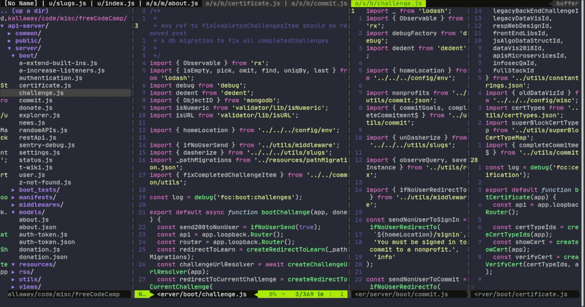This screenshot has width=585, height=307.
Task: Select the active a/s/b/challenge.js buffer tab
Action: (388, 3)
